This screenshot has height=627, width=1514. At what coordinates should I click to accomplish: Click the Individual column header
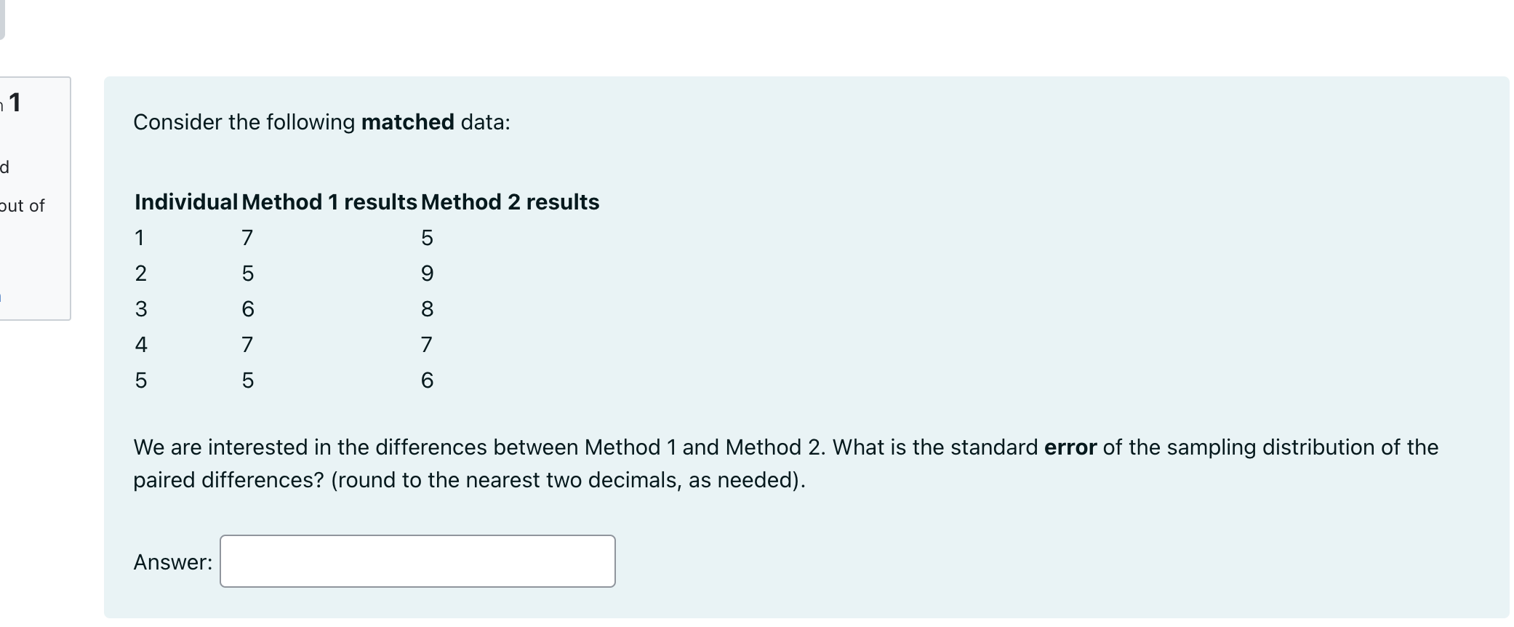pyautogui.click(x=184, y=201)
